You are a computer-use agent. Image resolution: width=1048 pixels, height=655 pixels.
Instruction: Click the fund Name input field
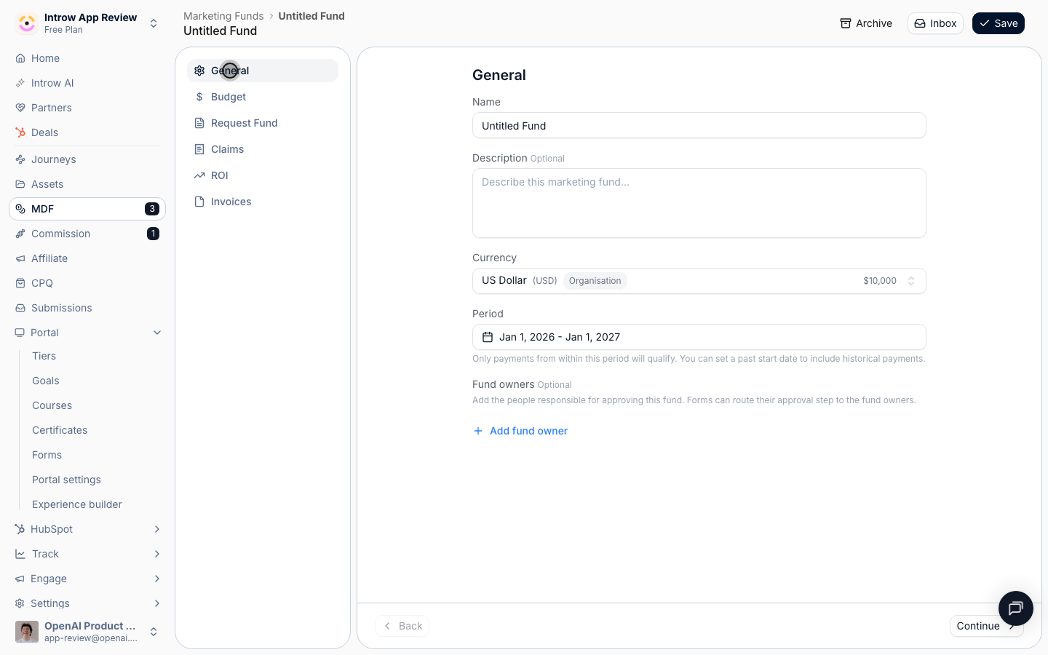(699, 125)
